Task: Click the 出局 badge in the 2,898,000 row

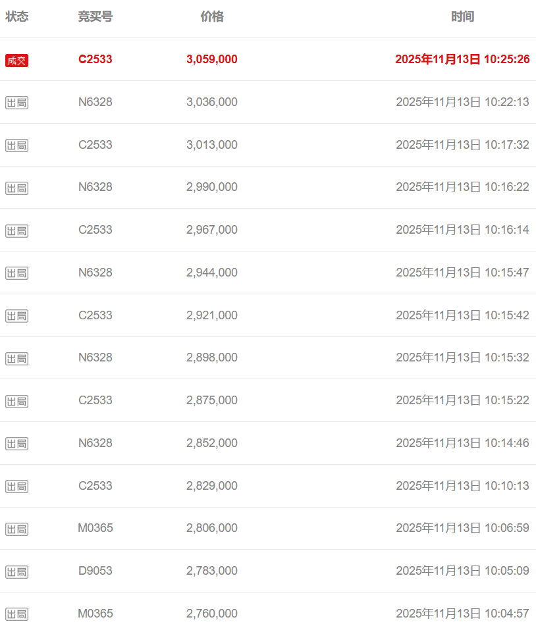Action: (x=16, y=359)
